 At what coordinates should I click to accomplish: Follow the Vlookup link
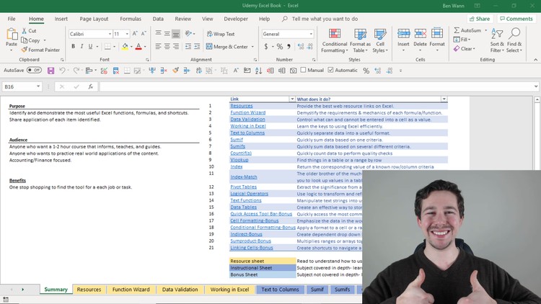[x=239, y=160]
